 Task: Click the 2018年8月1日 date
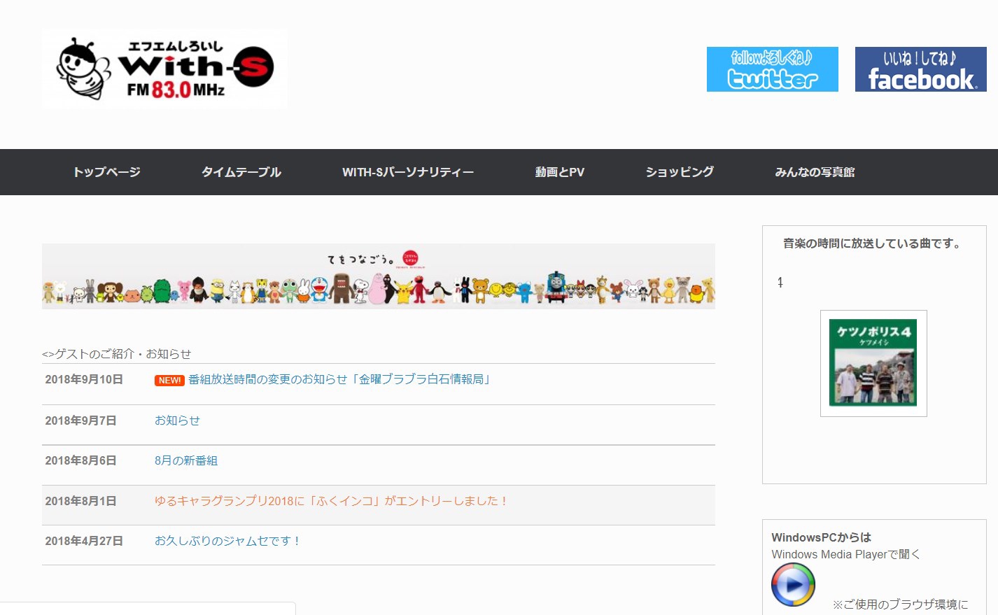point(80,501)
